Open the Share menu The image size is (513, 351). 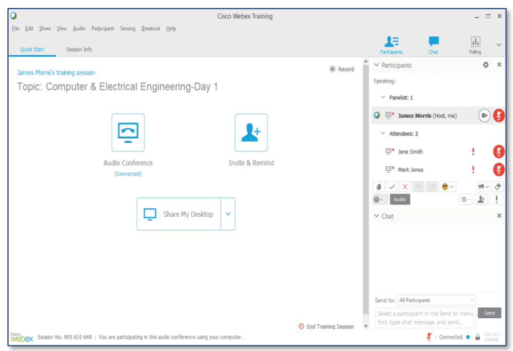click(45, 28)
